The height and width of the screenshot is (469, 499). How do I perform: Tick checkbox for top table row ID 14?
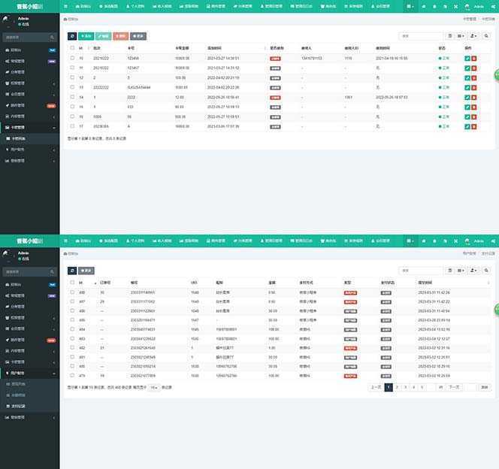click(x=72, y=97)
